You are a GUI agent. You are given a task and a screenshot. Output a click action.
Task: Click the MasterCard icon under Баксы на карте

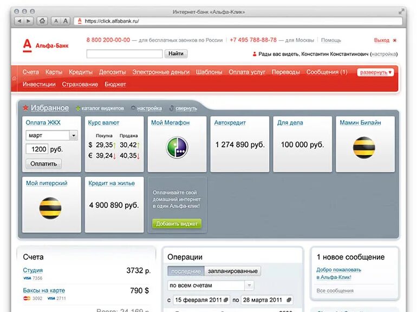(x=27, y=298)
